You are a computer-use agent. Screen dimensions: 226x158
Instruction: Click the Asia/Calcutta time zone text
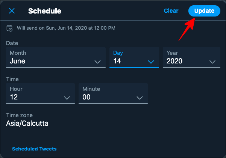[x=27, y=123]
